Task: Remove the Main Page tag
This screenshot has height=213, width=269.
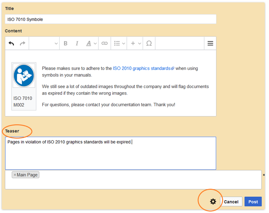Action: coord(15,175)
